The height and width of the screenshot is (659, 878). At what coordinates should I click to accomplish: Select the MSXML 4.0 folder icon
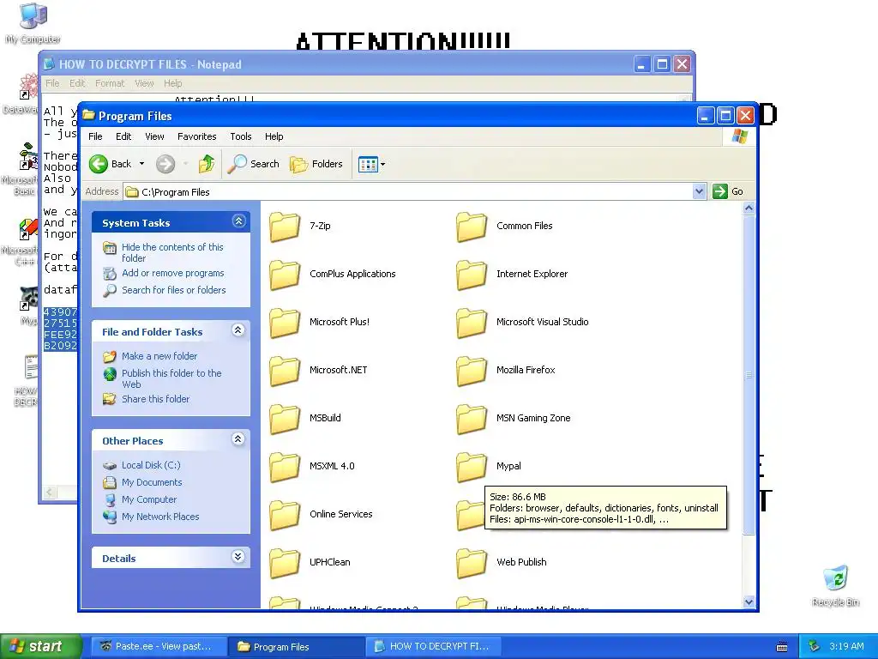[285, 468]
